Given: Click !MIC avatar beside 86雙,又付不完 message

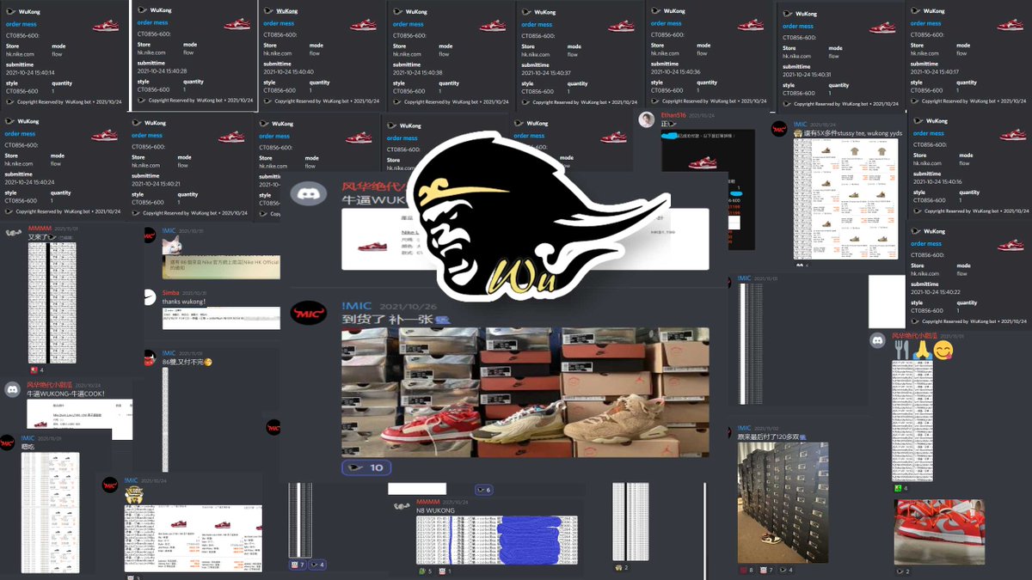Looking at the screenshot, I should (149, 357).
